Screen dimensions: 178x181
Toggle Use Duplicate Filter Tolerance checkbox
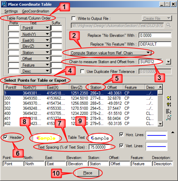click(x=82, y=71)
